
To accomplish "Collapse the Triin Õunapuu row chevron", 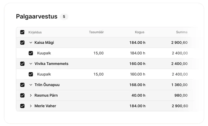I will point(31,85).
